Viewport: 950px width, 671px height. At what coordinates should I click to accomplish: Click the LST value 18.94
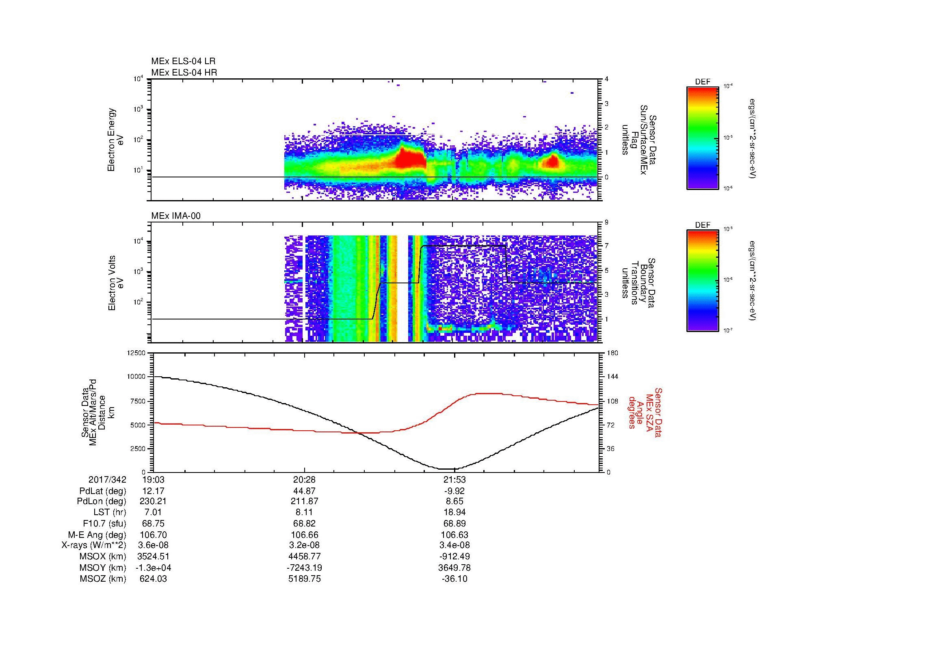pyautogui.click(x=455, y=512)
